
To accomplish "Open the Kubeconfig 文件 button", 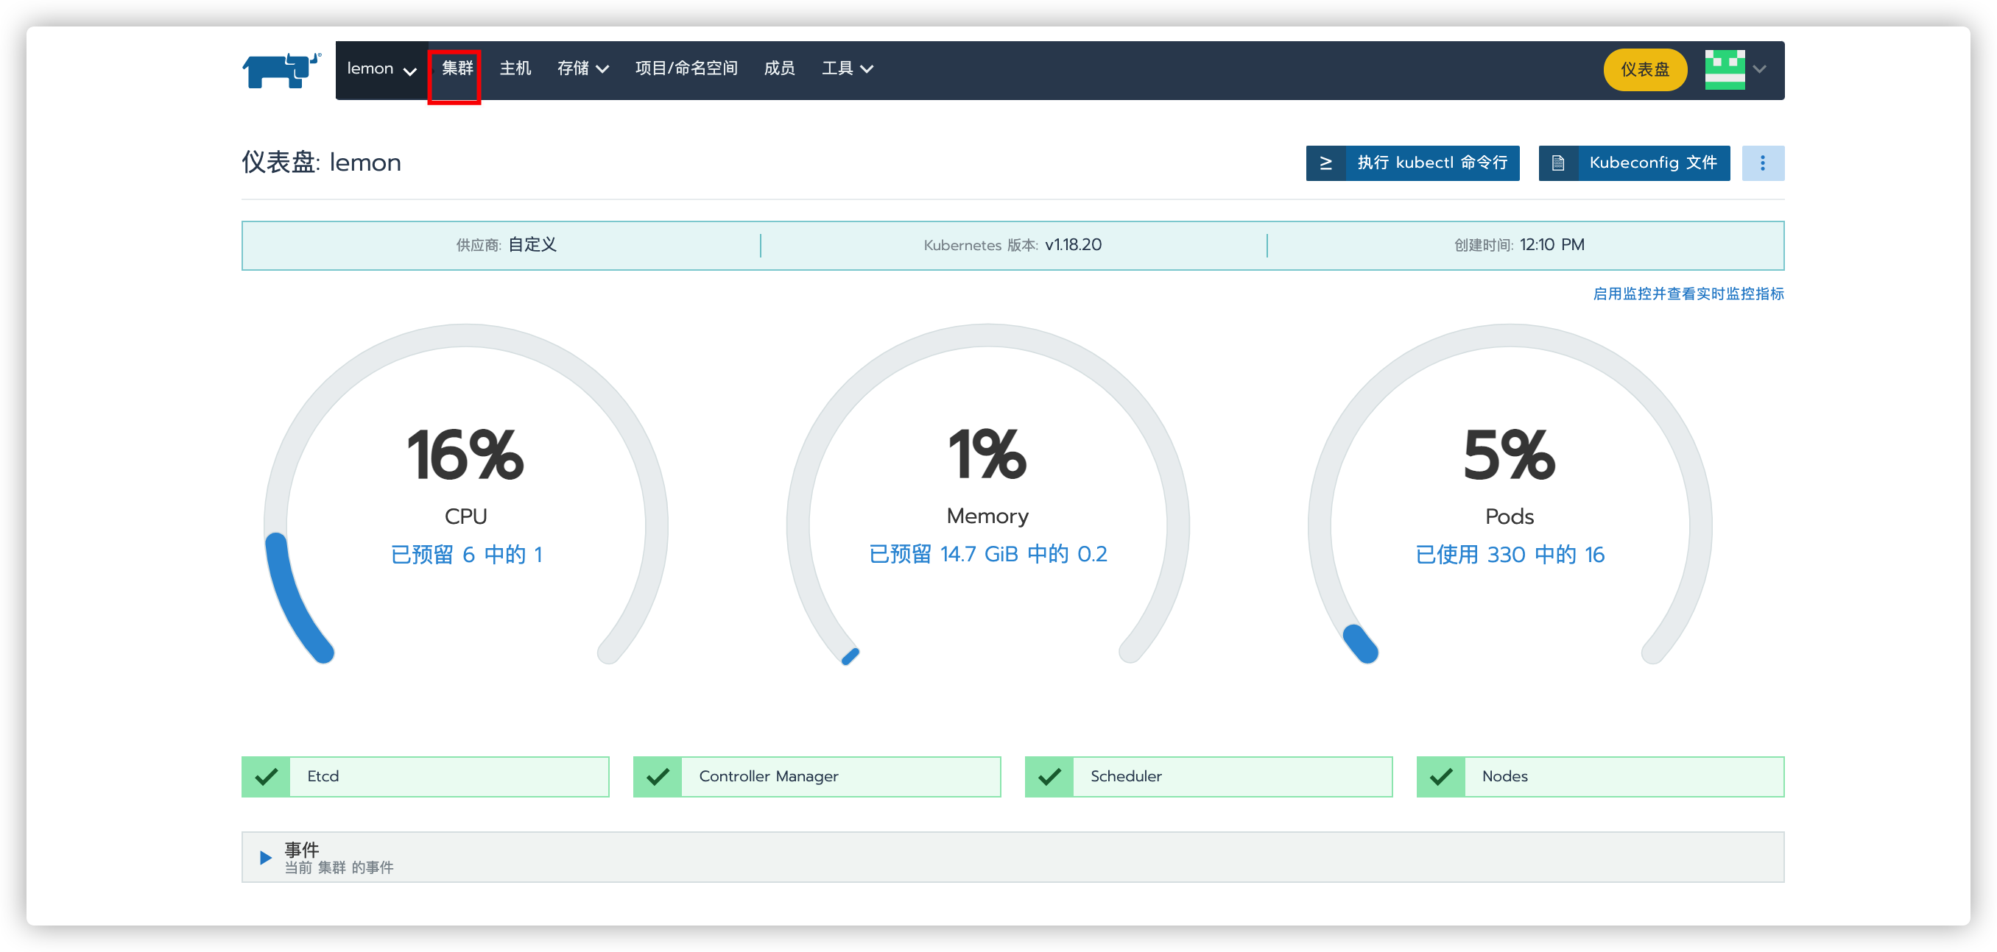I will pos(1633,163).
